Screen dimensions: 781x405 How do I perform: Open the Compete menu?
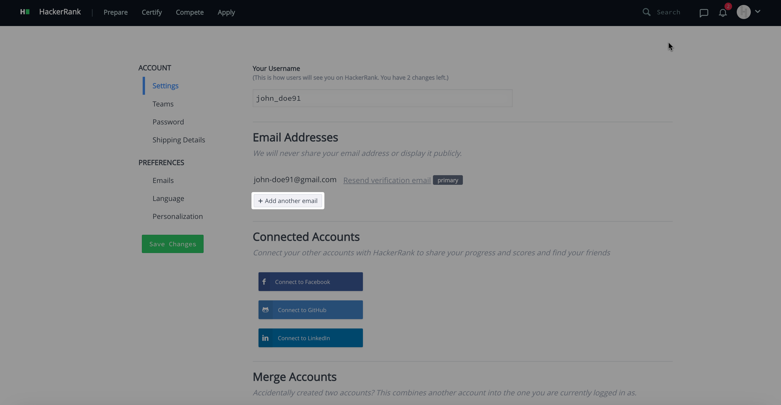(x=190, y=12)
